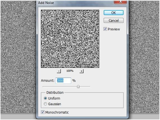Click the Amount slider handle
Viewport: 160px width, 120px height.
78,87
